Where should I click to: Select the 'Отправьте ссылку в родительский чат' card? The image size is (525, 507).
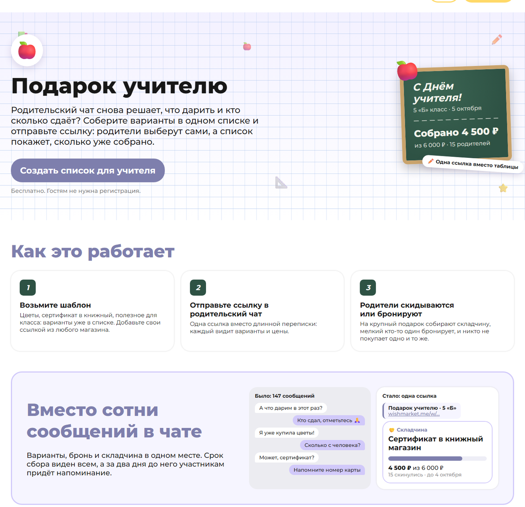click(262, 311)
